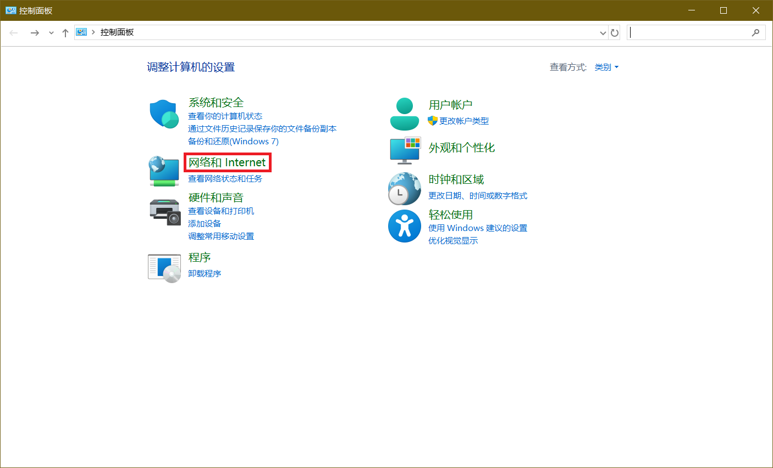Image resolution: width=773 pixels, height=468 pixels.
Task: Click the 卸载程序 link
Action: 205,274
